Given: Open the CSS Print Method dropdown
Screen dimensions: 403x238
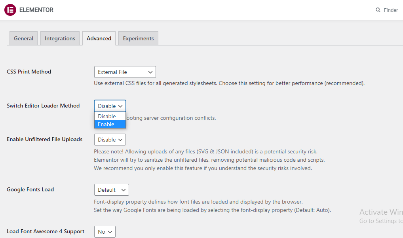Looking at the screenshot, I should 125,72.
